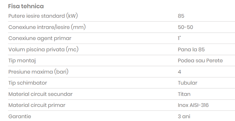Select the 1" primary agent connection value
The image size is (235, 121).
click(179, 38)
